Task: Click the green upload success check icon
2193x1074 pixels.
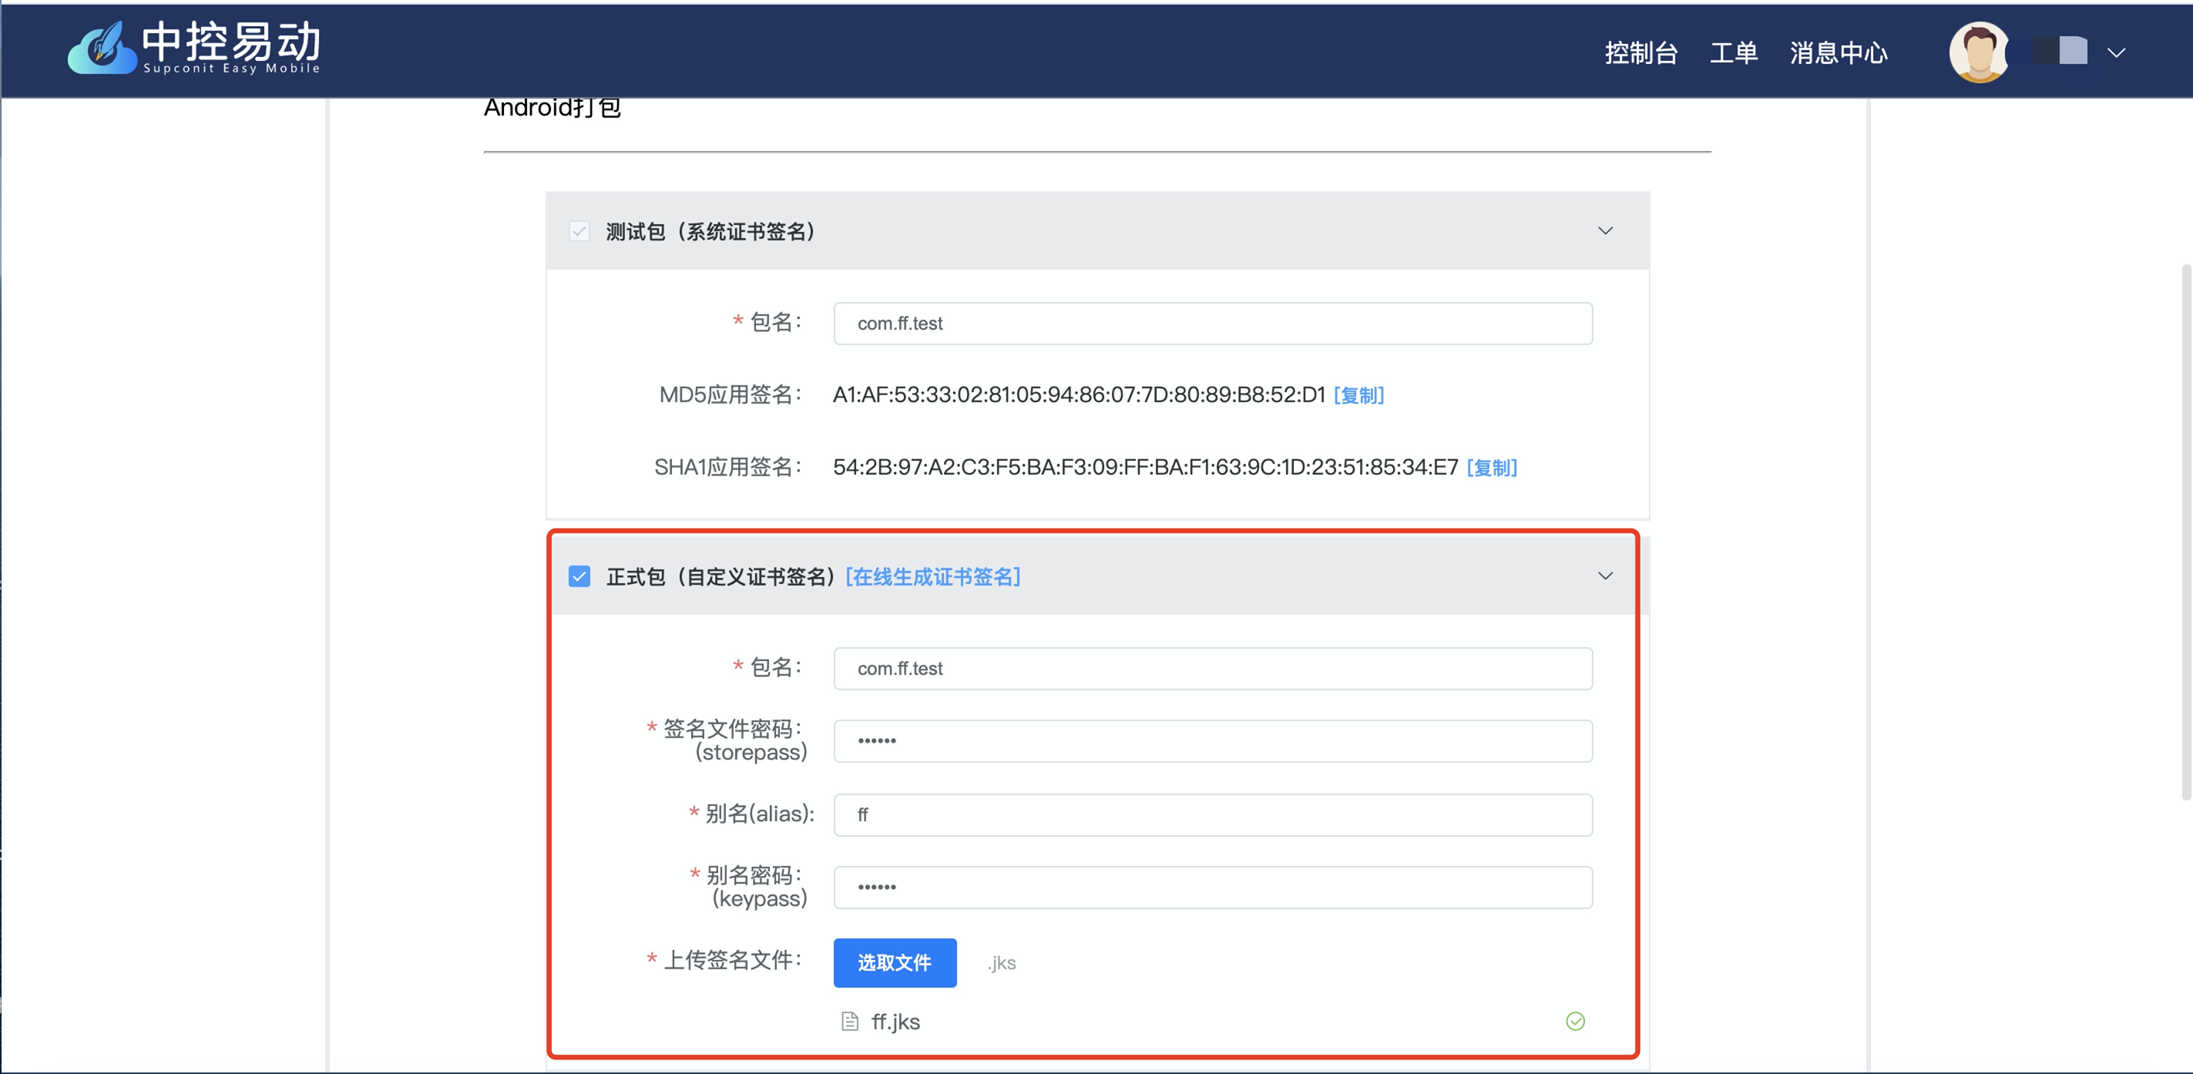Action: point(1575,1020)
